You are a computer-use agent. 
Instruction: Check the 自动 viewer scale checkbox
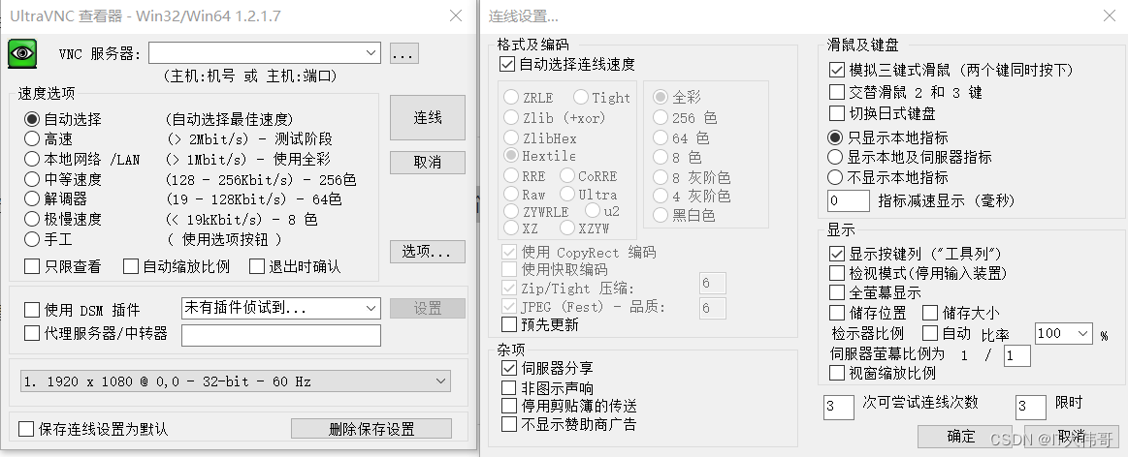coord(929,333)
